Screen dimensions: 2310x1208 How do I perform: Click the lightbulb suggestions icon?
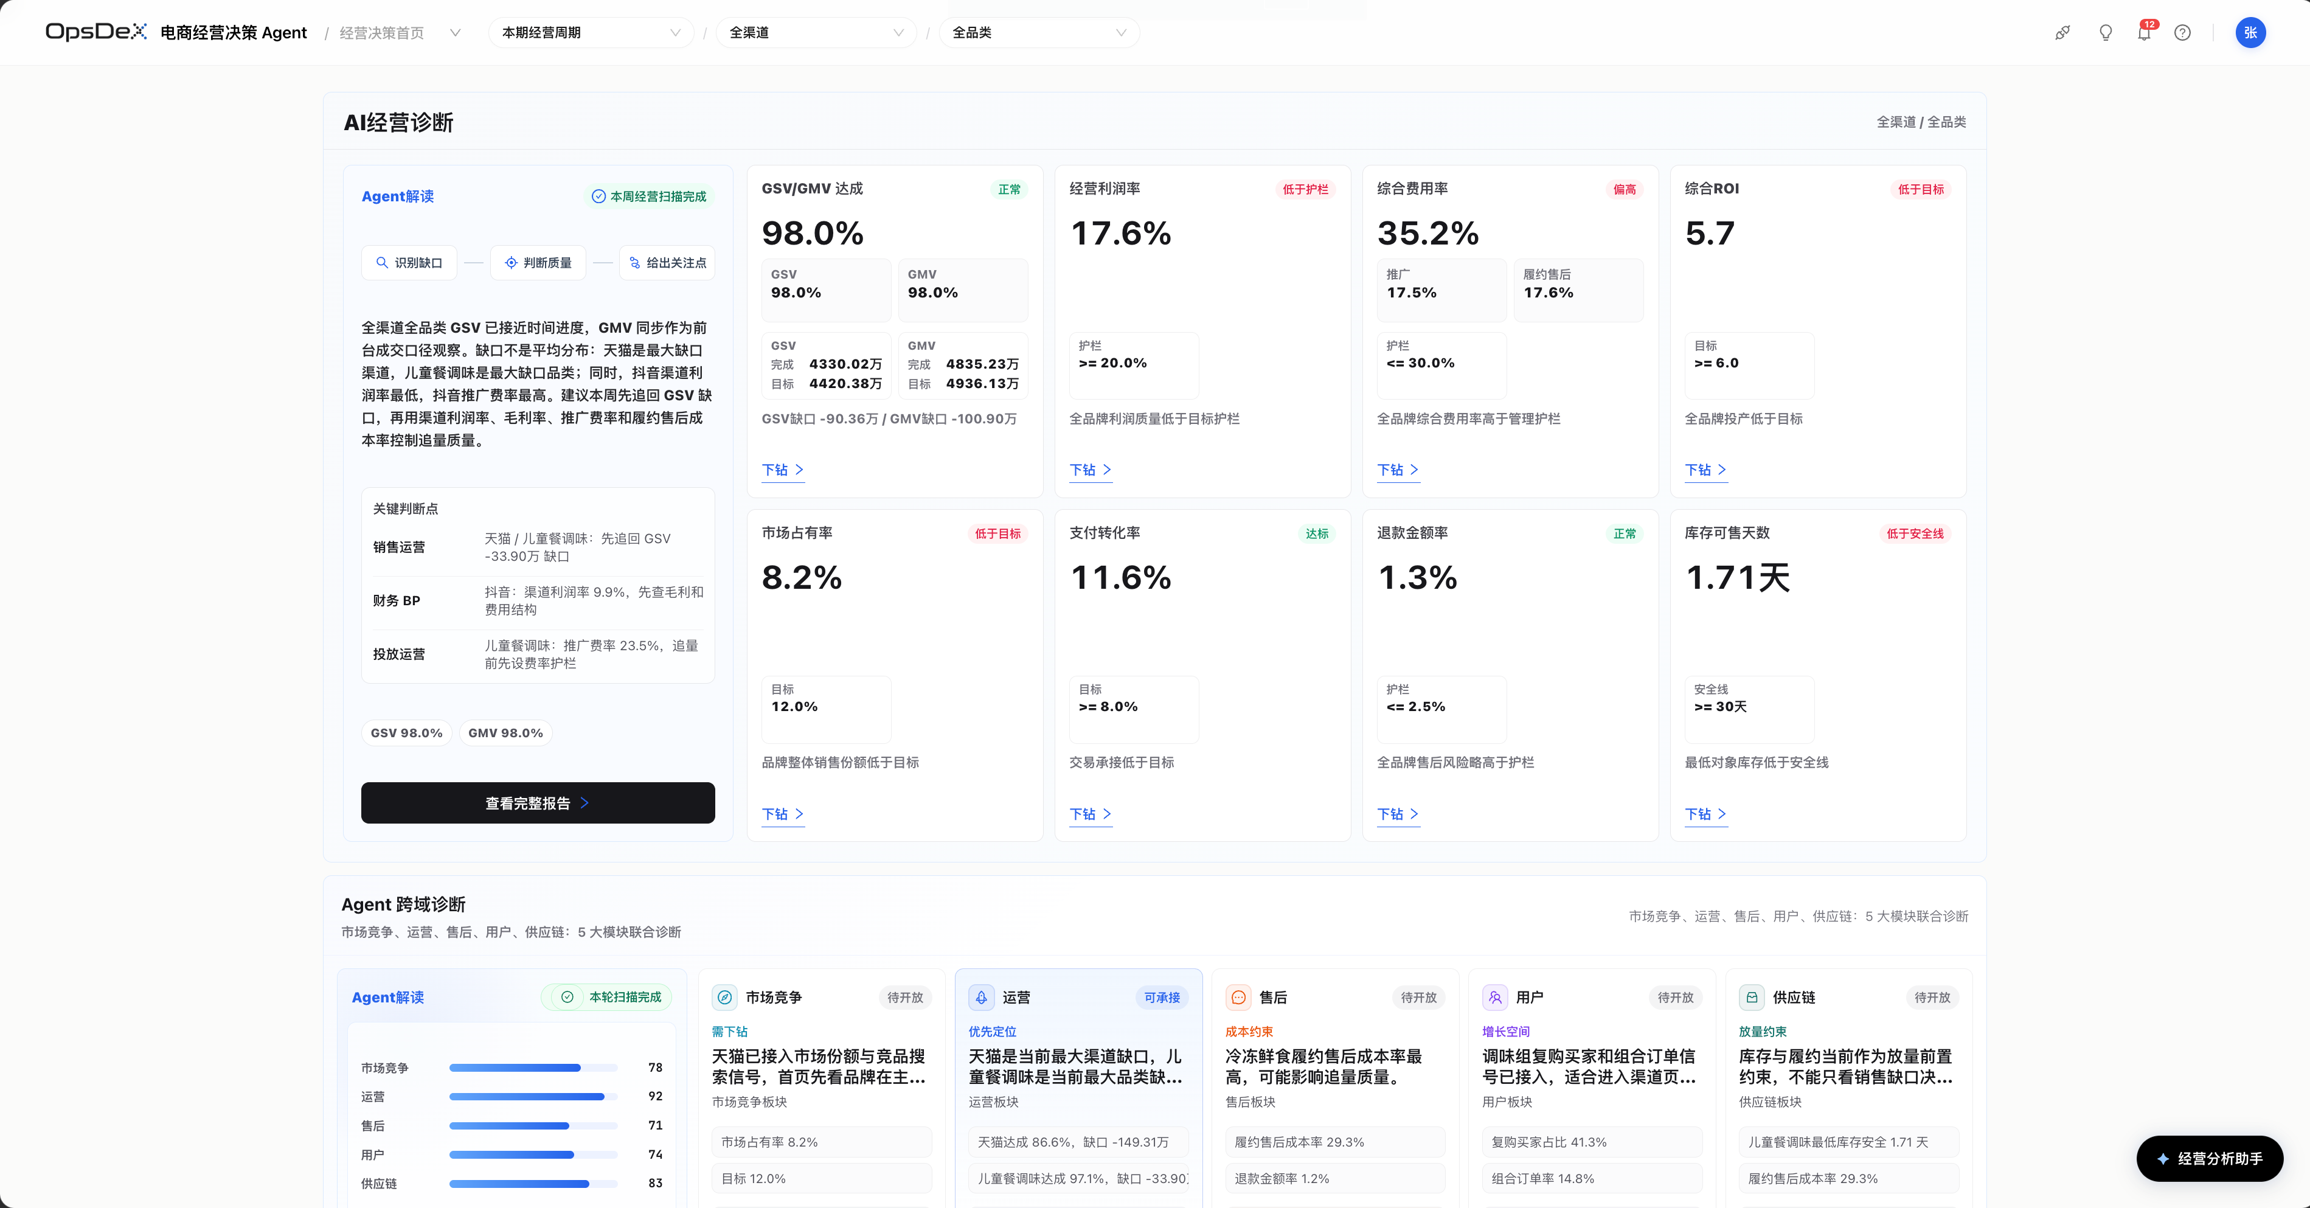point(2106,32)
